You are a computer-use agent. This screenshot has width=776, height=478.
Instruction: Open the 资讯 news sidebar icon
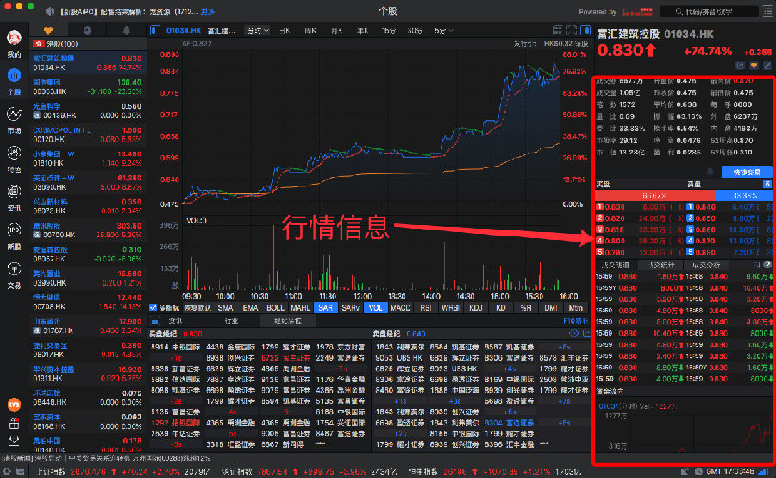pyautogui.click(x=14, y=192)
